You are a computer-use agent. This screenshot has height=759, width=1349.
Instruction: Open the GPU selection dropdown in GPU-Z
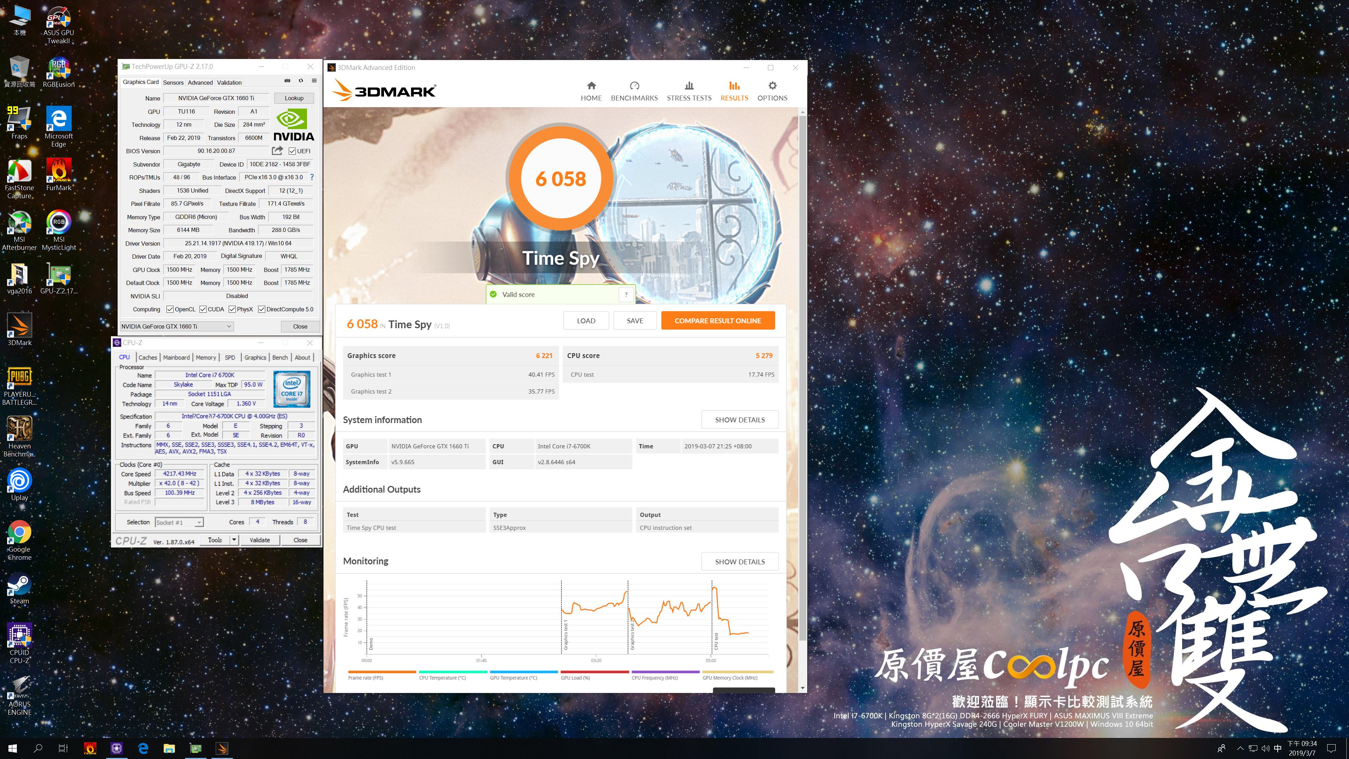tap(177, 326)
